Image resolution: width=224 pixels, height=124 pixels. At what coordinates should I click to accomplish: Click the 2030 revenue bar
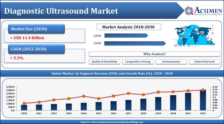pos(173,103)
